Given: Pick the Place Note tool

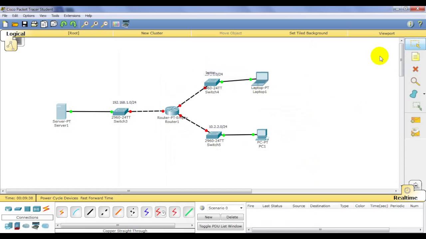Looking at the screenshot, I should coord(415,57).
